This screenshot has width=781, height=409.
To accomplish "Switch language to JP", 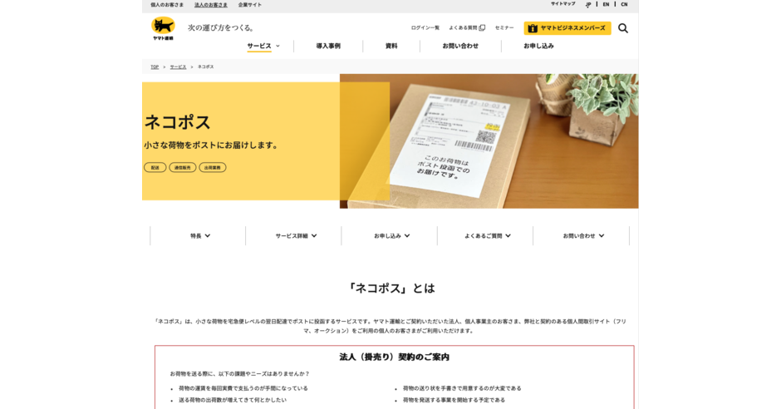I will (x=588, y=4).
